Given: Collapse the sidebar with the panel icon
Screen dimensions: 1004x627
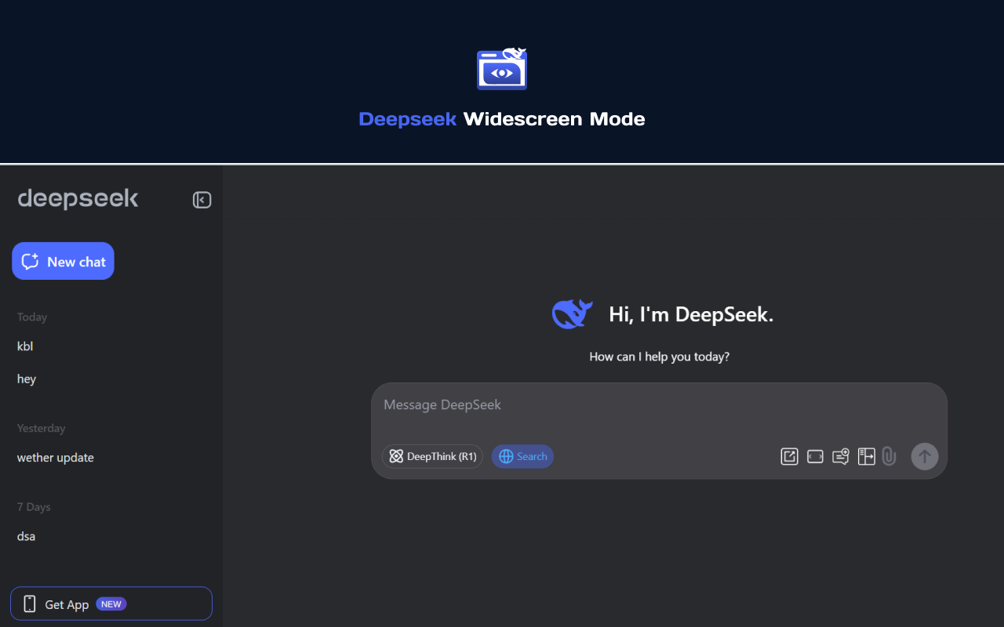Looking at the screenshot, I should [x=202, y=200].
